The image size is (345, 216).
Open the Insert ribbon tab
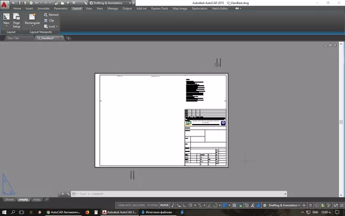click(29, 8)
